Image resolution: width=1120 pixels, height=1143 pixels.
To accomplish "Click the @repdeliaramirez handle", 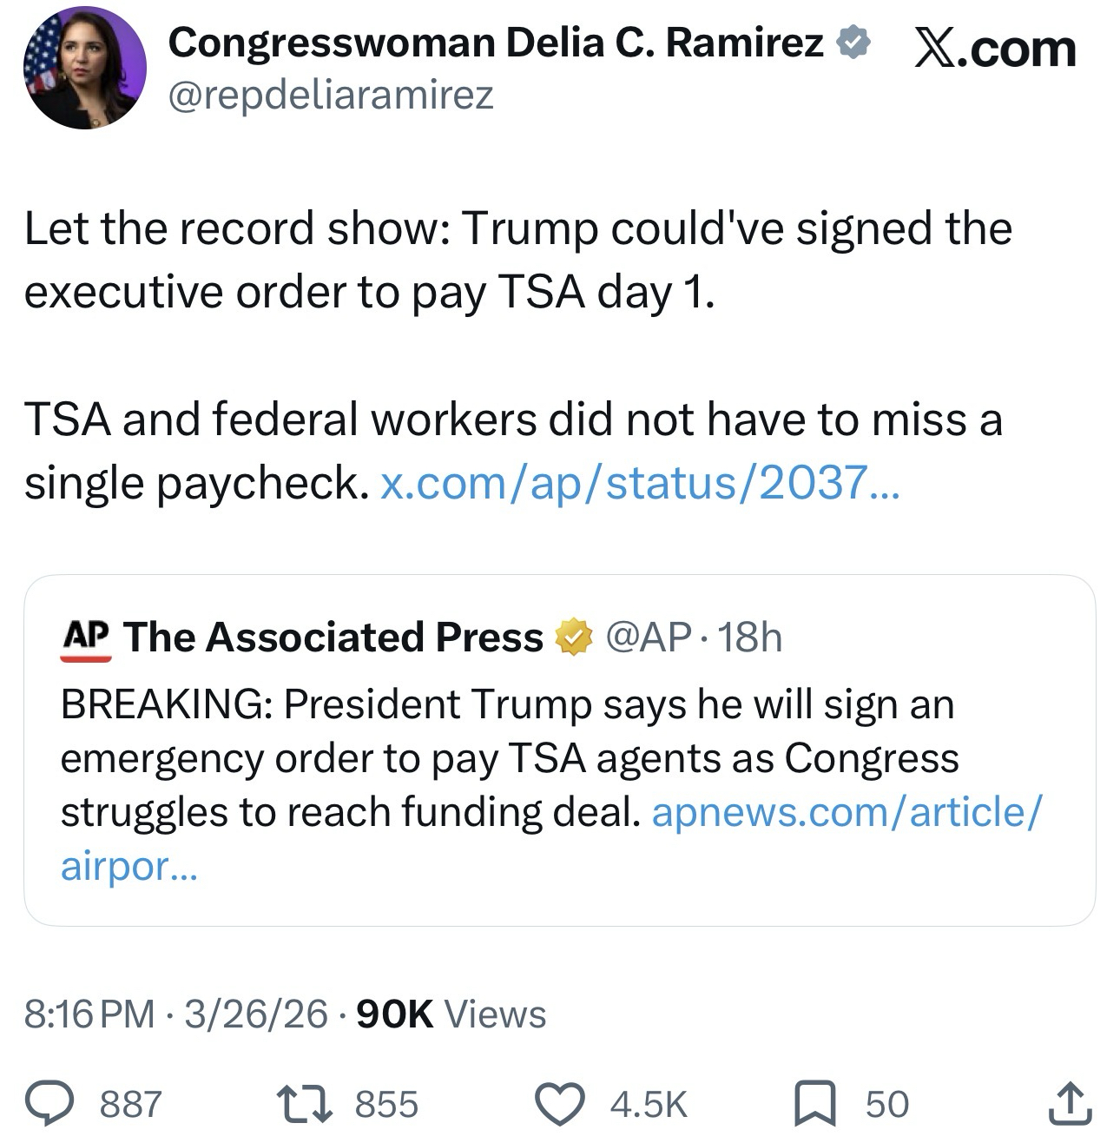I will [x=331, y=94].
